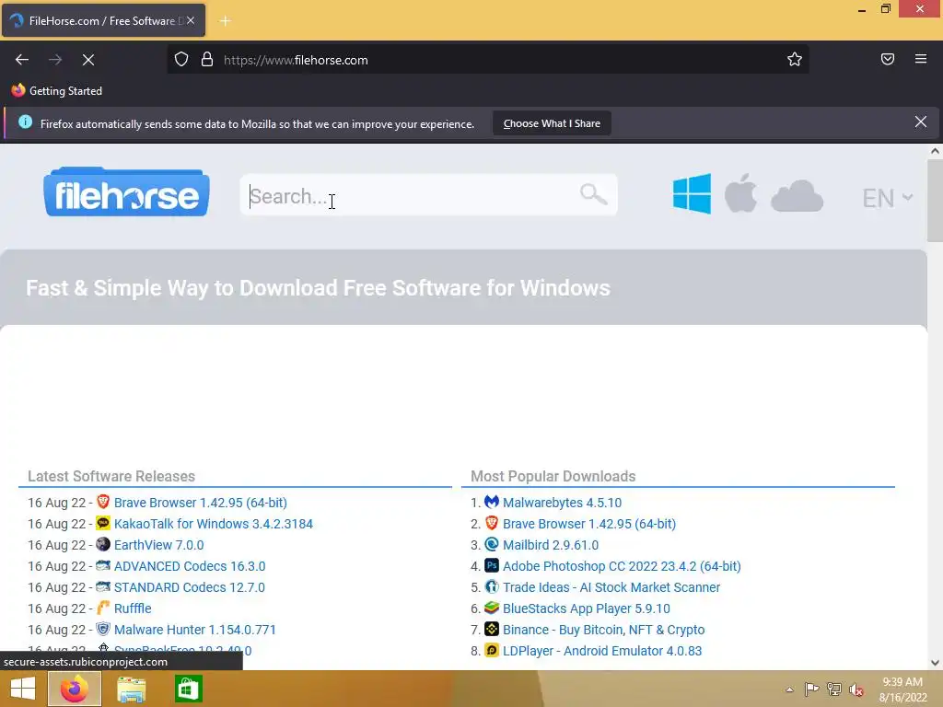Bookmark this page with the star icon
This screenshot has width=943, height=707.
(795, 59)
